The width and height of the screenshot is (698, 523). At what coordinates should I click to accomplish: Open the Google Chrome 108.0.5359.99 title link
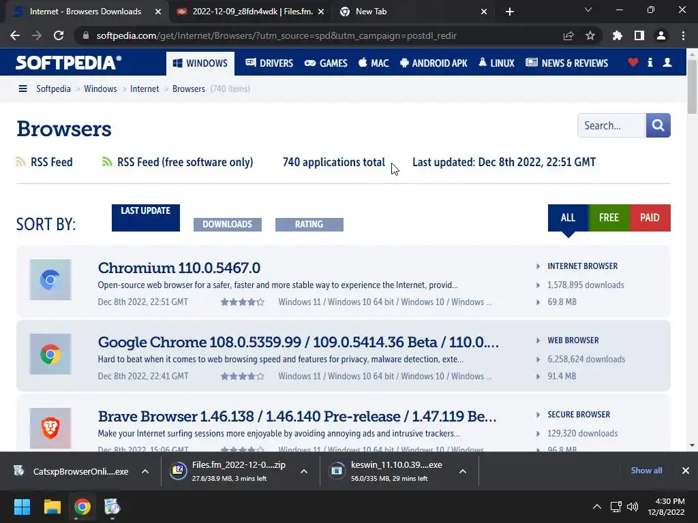[299, 342]
